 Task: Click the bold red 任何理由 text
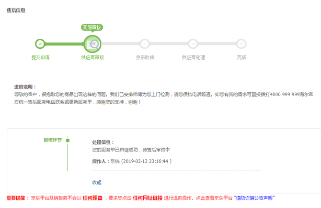coord(92,198)
